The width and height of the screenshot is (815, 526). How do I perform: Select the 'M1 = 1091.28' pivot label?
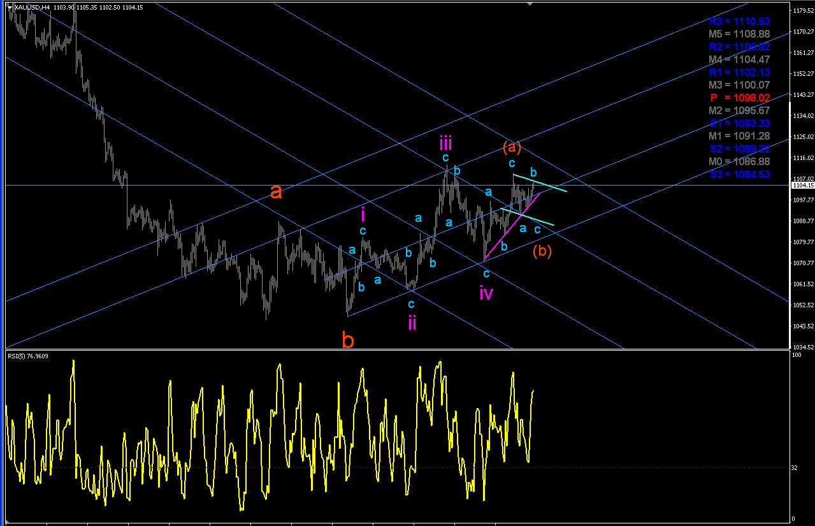point(740,136)
